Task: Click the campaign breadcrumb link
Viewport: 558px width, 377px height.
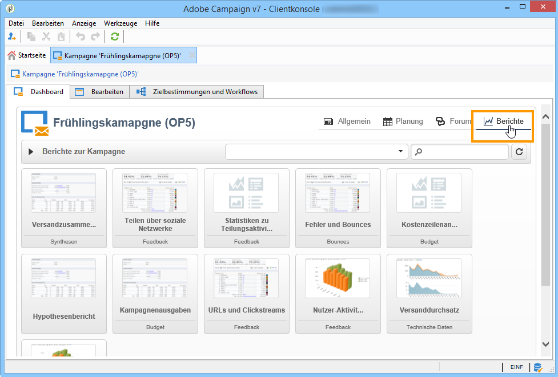Action: [x=81, y=74]
